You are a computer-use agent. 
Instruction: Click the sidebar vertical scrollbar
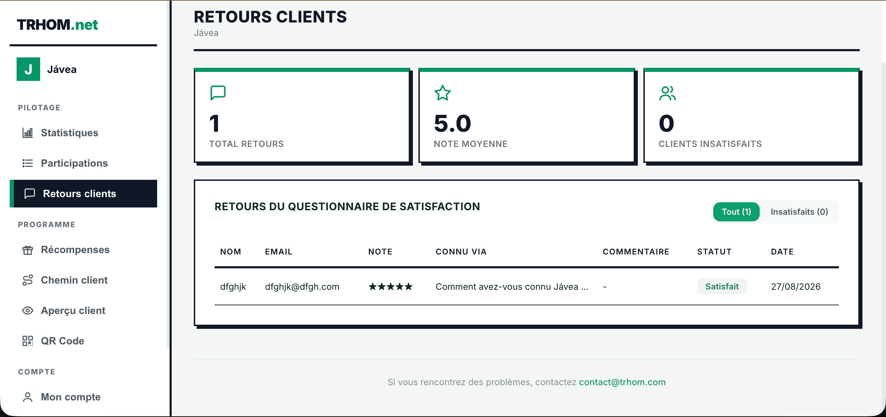168,175
